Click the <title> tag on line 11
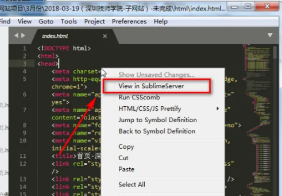The image size is (282, 196). [x=64, y=156]
